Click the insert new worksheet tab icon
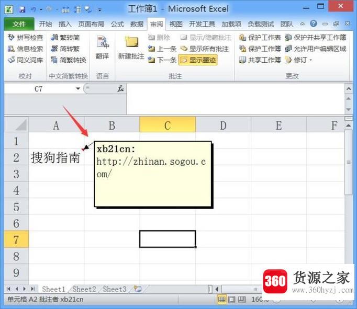The width and height of the screenshot is (357, 309). tap(138, 289)
